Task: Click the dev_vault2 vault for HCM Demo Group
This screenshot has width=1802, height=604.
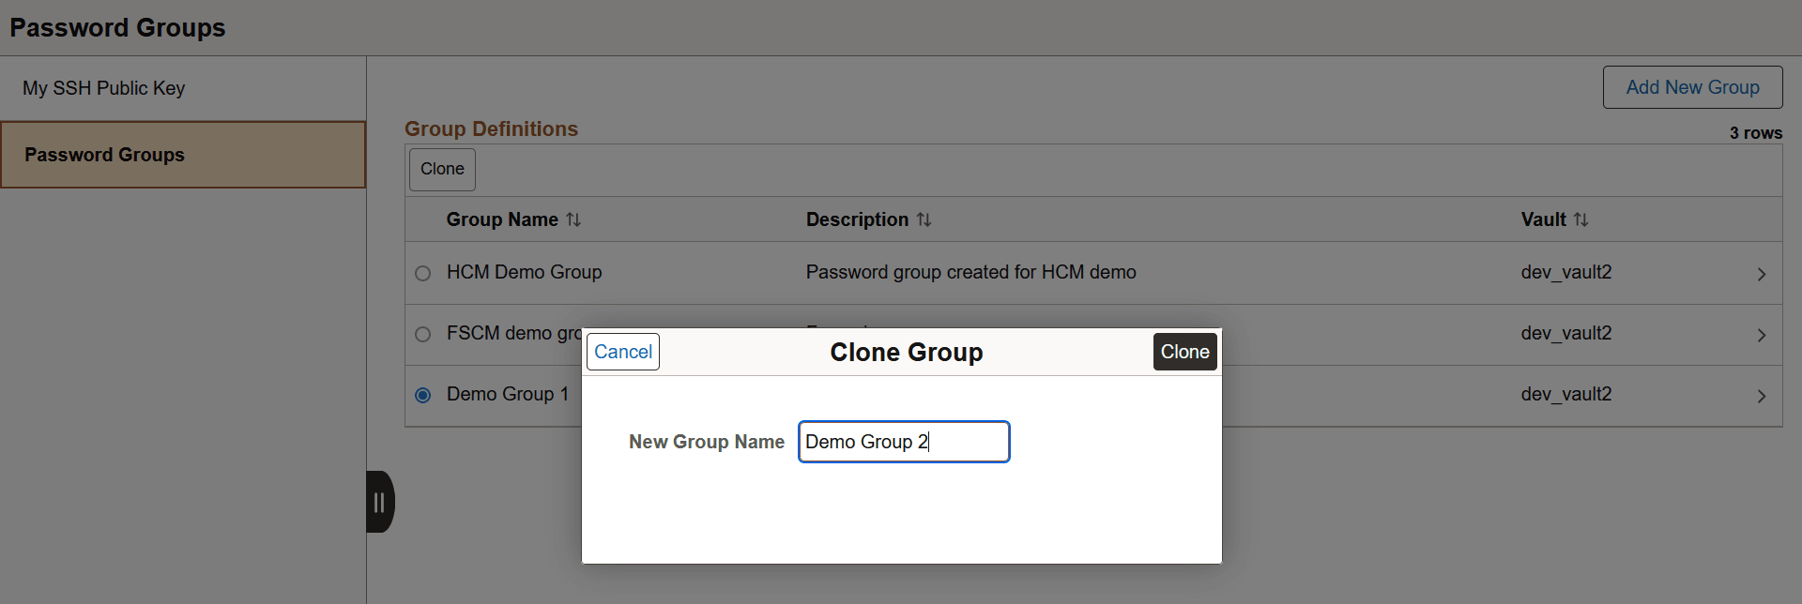Action: coord(1566,272)
